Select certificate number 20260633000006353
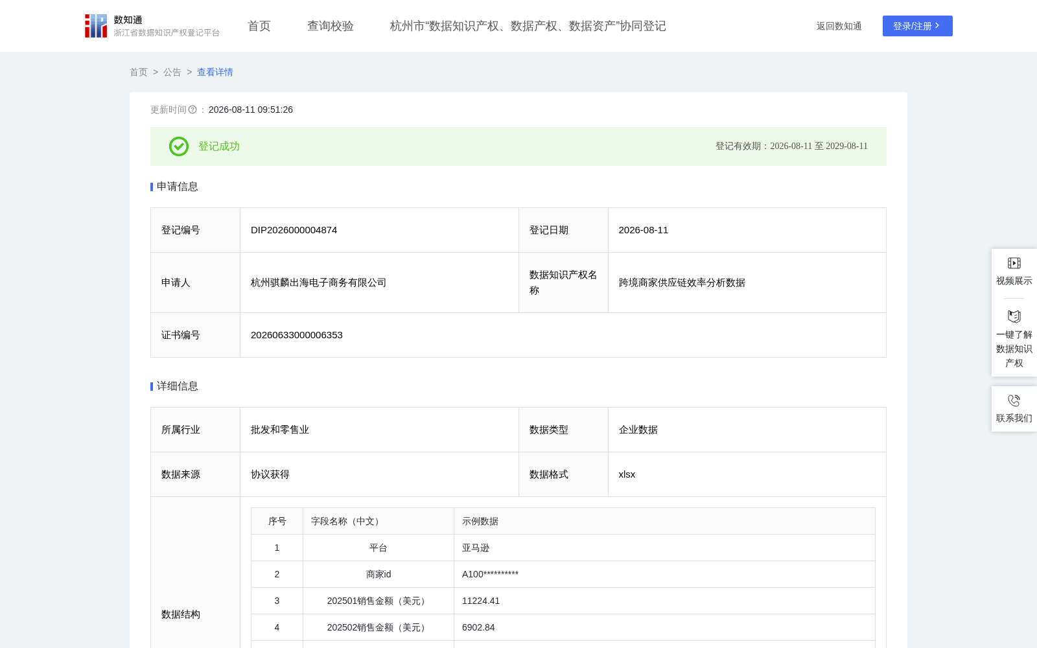1037x648 pixels. 297,335
